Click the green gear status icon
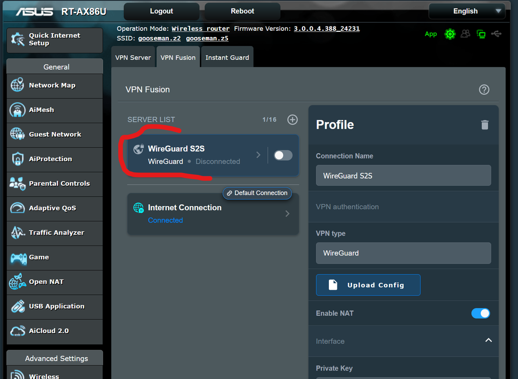This screenshot has height=379, width=518. [450, 34]
